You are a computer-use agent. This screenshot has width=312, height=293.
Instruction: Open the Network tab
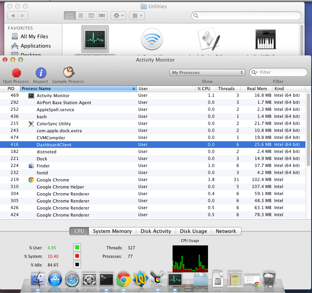point(226,231)
